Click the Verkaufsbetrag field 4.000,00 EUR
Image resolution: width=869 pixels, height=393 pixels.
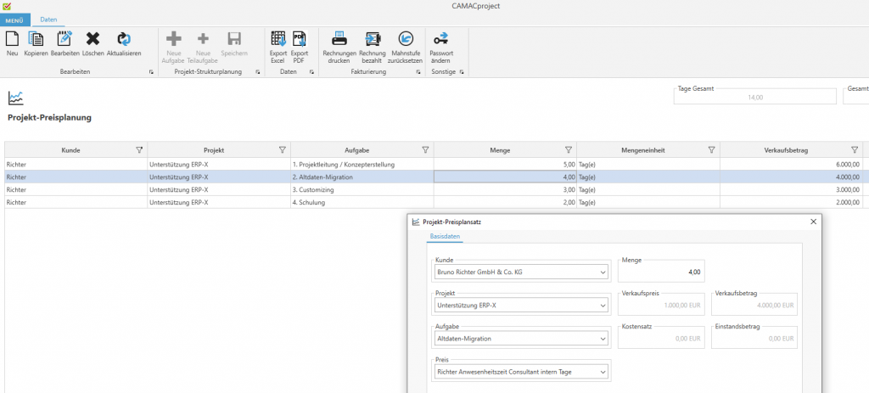pos(754,306)
